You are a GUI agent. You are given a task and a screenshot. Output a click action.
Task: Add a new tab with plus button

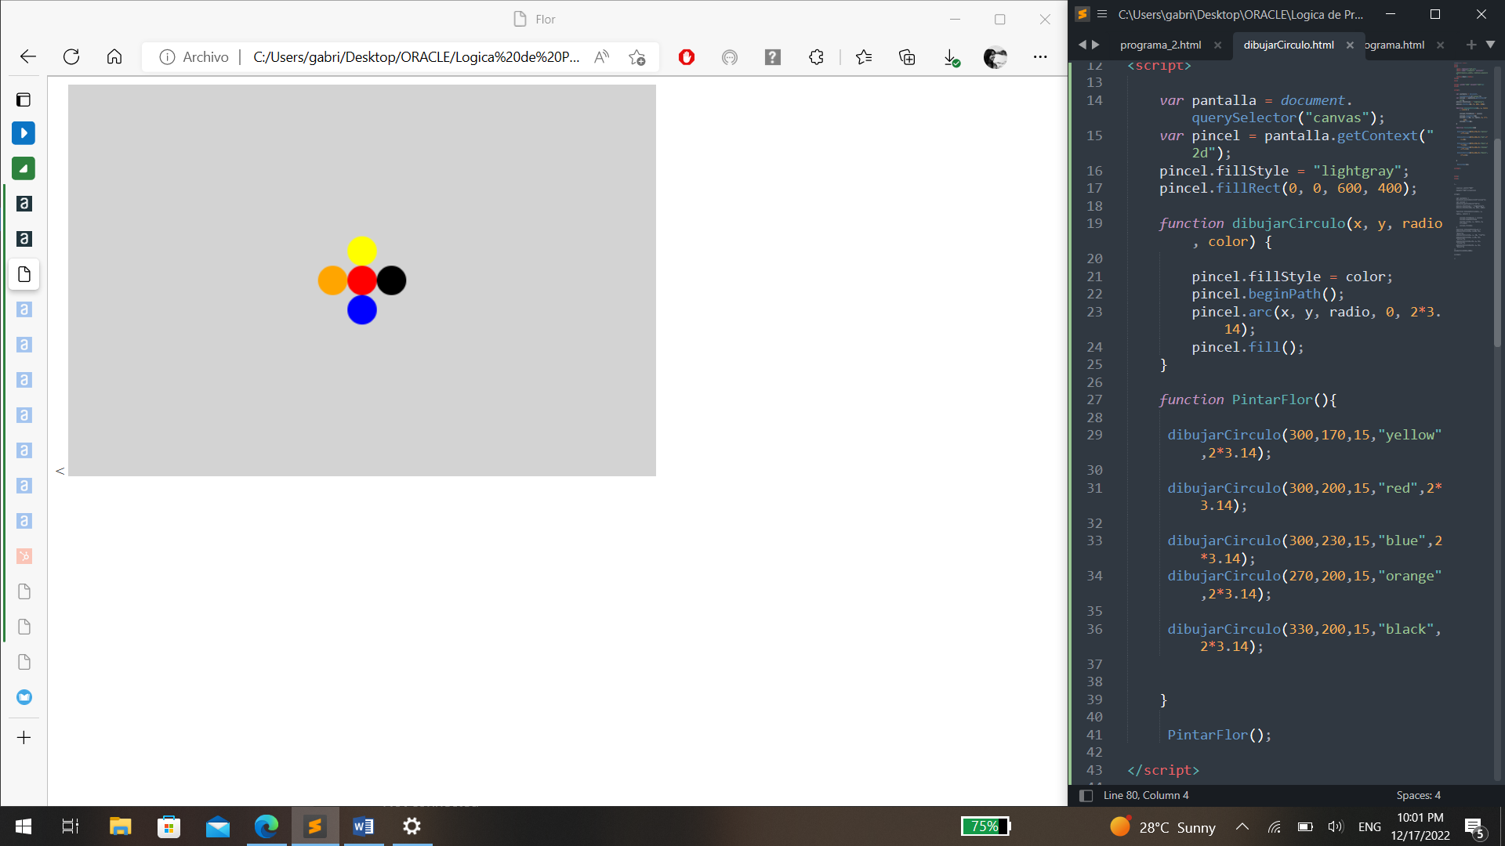point(24,738)
